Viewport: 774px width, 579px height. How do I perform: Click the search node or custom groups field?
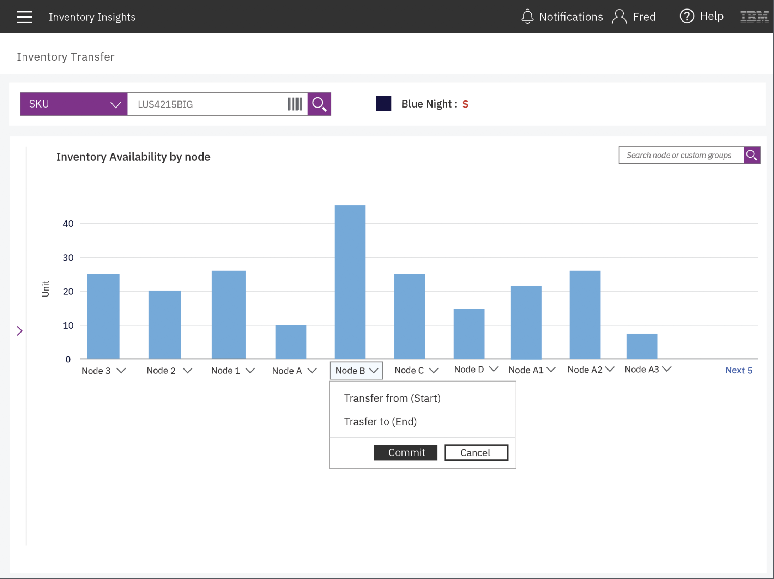(681, 155)
